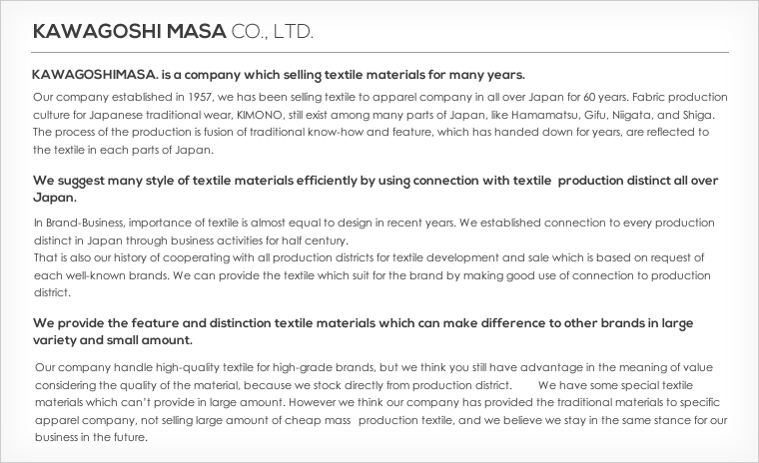Click the bold 'KAWAGOSHI MASA' in title

[129, 32]
